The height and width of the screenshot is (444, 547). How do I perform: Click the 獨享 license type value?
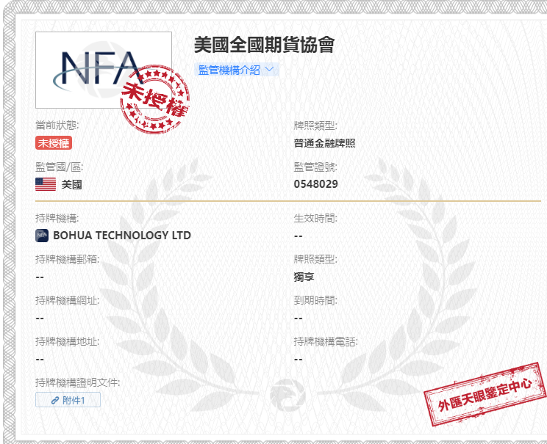(x=304, y=277)
